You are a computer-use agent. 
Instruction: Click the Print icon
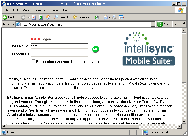coord(114,17)
